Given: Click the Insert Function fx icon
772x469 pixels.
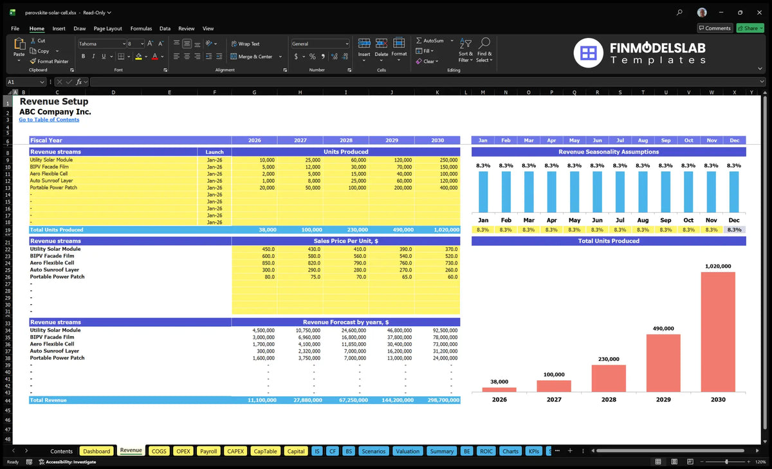Looking at the screenshot, I should pos(79,82).
